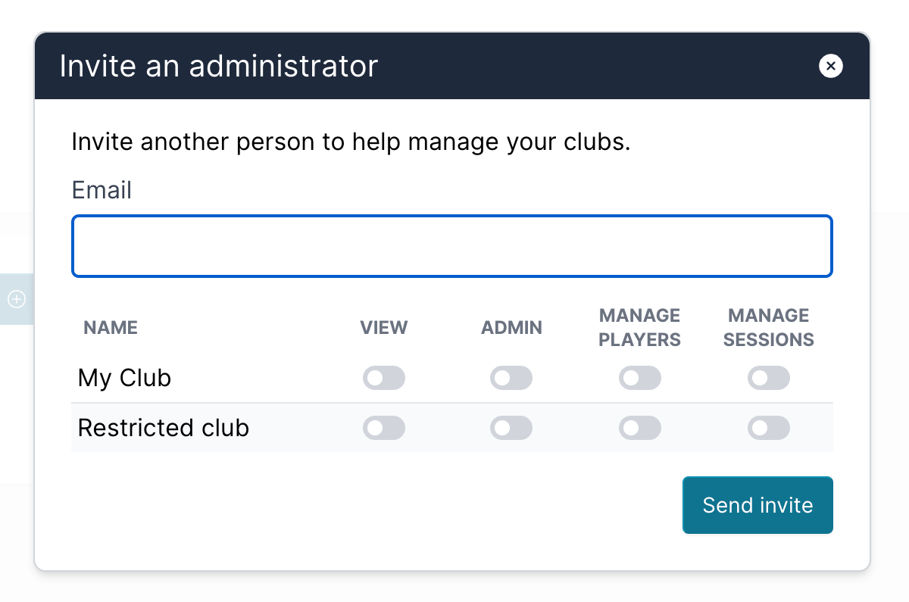Toggle Admin permission for My Club
909x602 pixels.
tap(511, 378)
